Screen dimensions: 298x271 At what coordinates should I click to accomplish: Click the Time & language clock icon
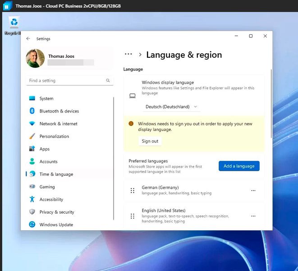tap(32, 174)
